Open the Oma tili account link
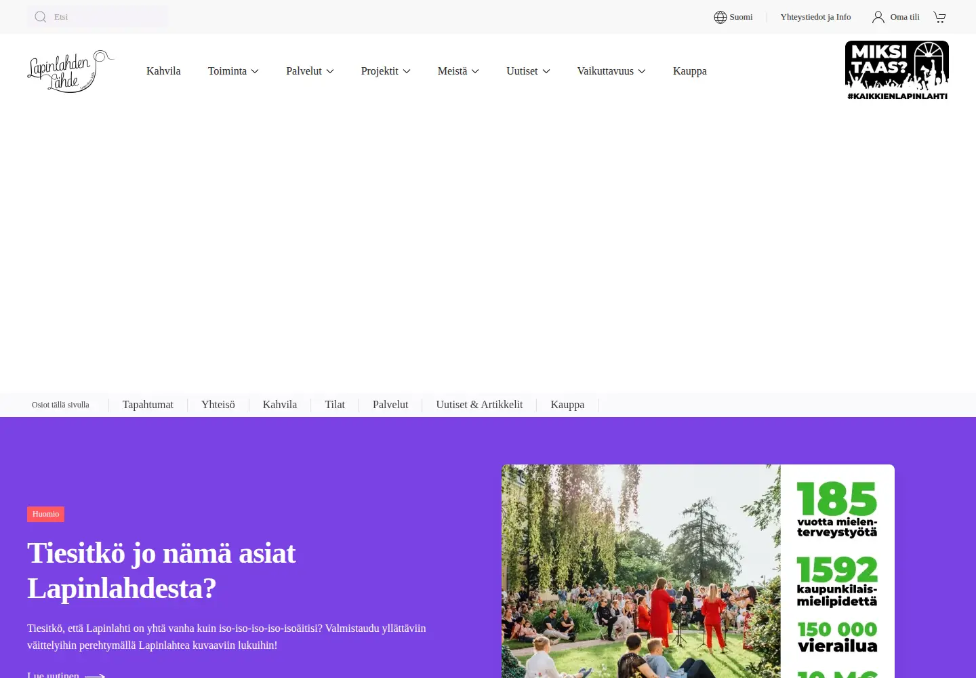This screenshot has width=976, height=678. pos(896,17)
